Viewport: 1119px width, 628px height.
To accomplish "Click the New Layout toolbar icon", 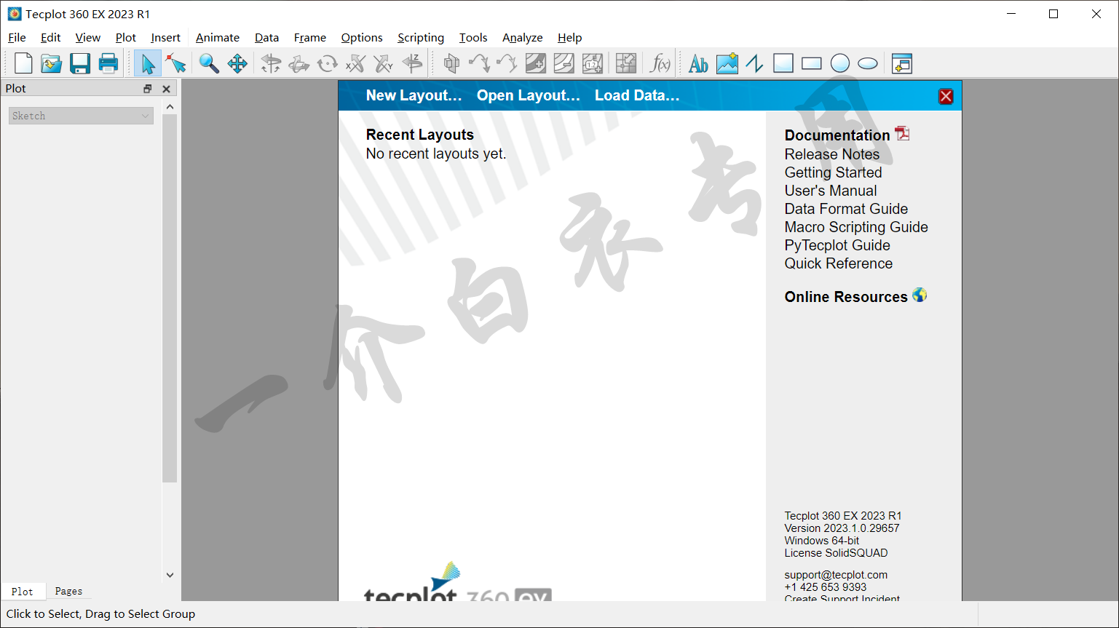I will pyautogui.click(x=23, y=64).
